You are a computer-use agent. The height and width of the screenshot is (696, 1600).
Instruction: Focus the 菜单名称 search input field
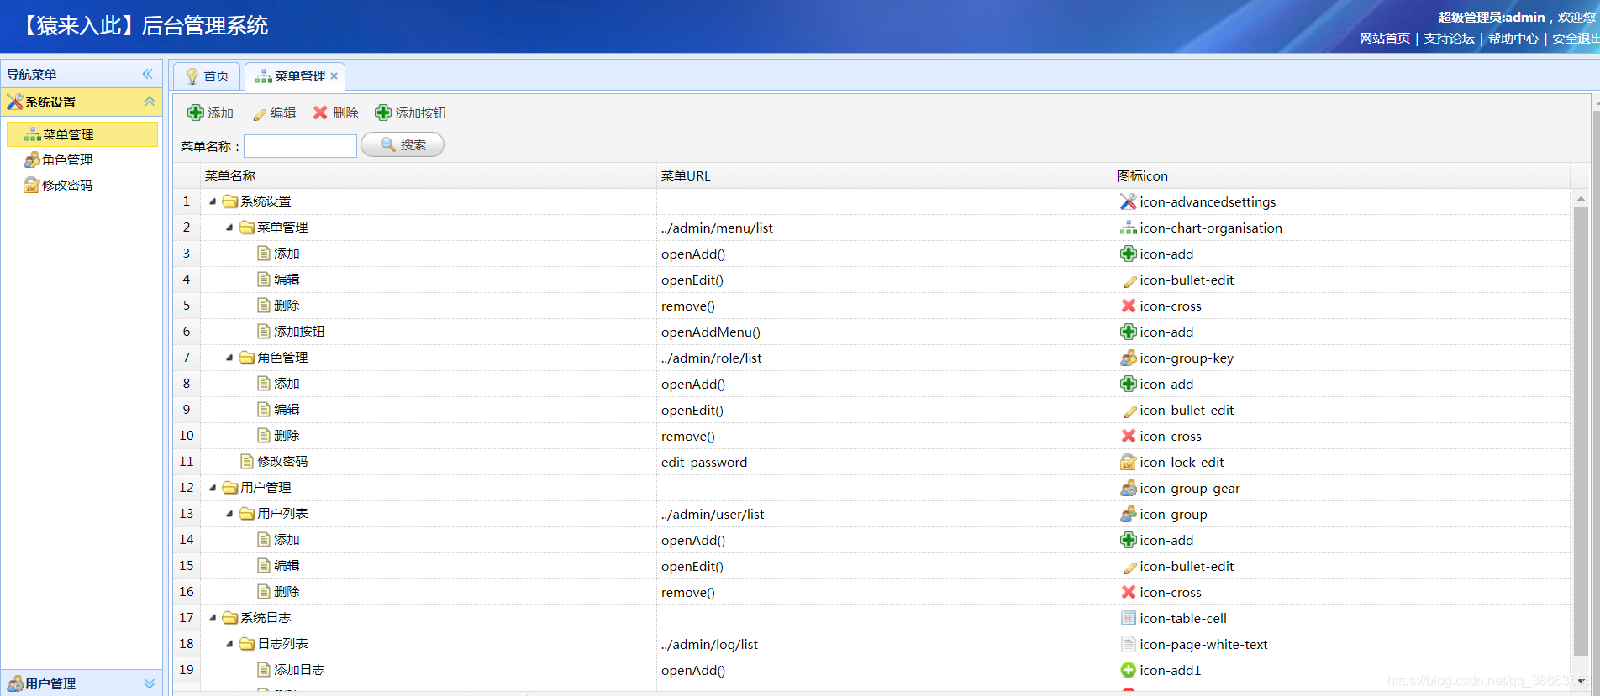tap(300, 146)
